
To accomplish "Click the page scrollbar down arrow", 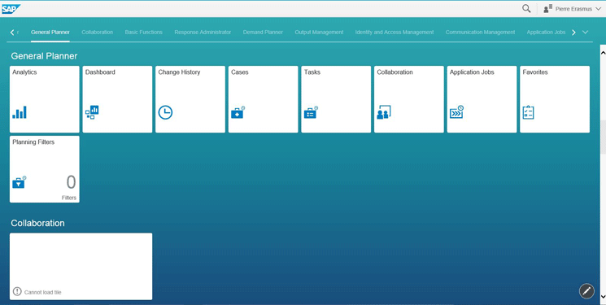I will pos(603,297).
